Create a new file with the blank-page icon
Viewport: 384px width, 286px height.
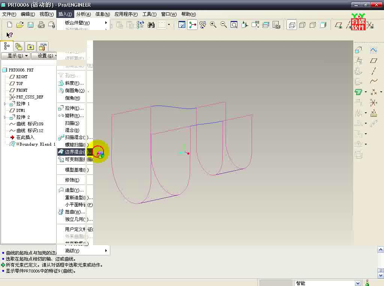pyautogui.click(x=9, y=25)
